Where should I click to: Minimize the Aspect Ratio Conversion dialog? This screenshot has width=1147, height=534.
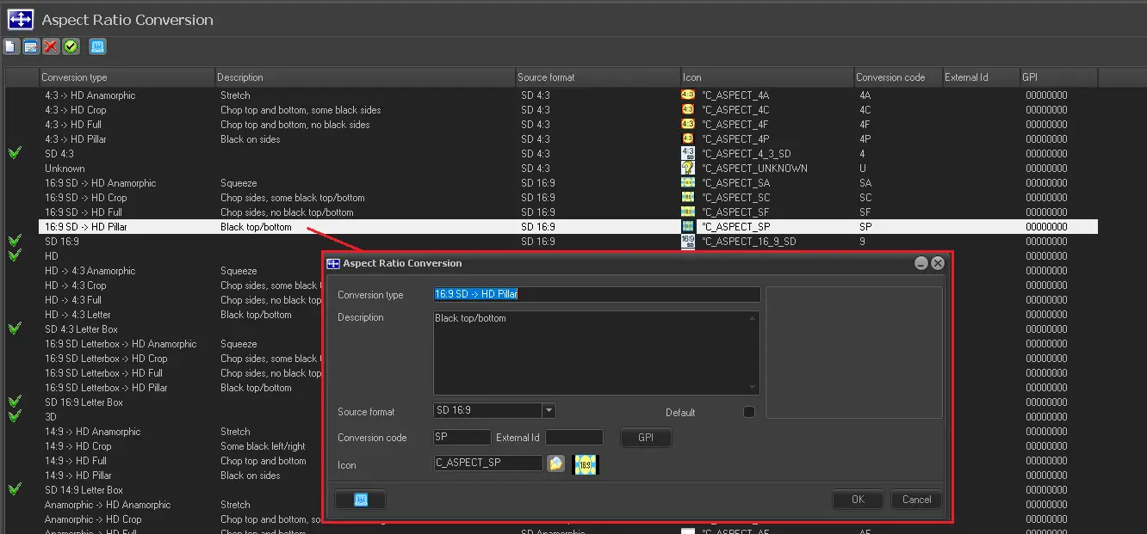click(x=921, y=264)
